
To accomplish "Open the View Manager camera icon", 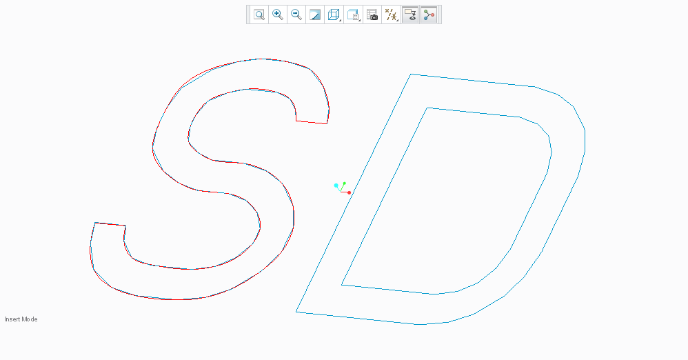I will (x=372, y=14).
